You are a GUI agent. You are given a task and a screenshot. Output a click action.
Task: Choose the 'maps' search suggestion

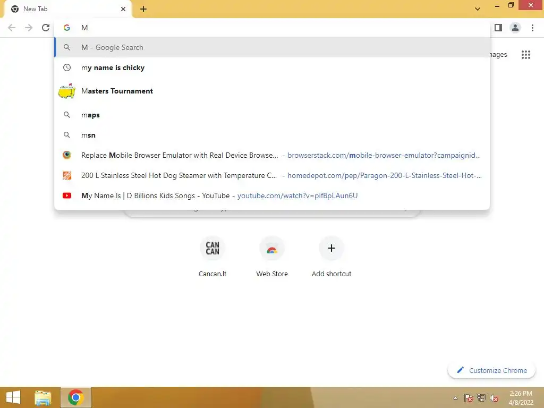pyautogui.click(x=272, y=115)
